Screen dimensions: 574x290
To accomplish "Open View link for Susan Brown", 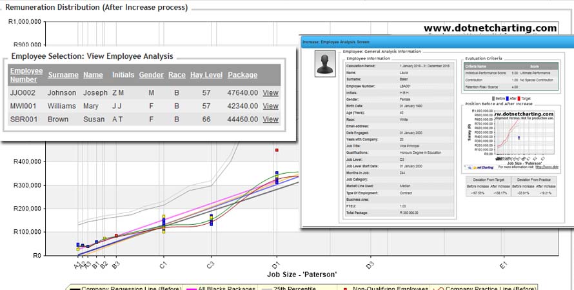I will (271, 119).
